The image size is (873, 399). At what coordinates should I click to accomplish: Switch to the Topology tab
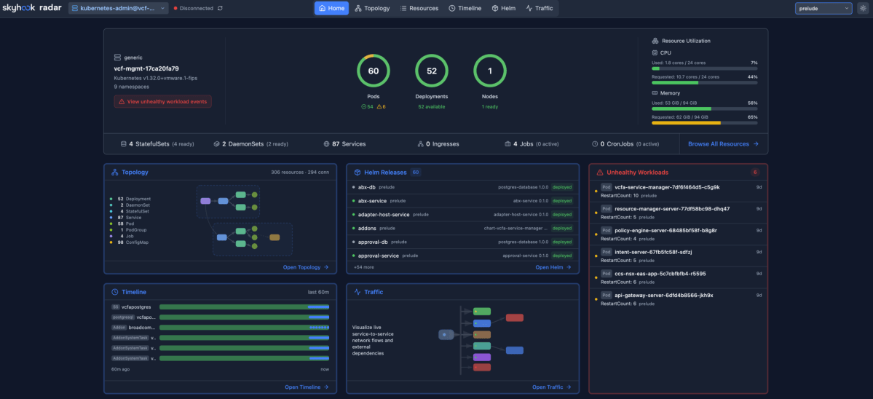point(372,8)
